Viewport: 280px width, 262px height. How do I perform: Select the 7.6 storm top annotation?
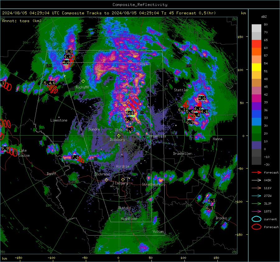tap(75, 157)
